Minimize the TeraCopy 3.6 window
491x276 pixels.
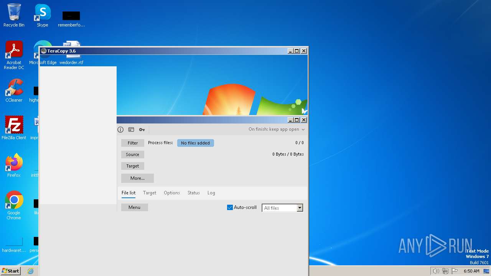290,51
